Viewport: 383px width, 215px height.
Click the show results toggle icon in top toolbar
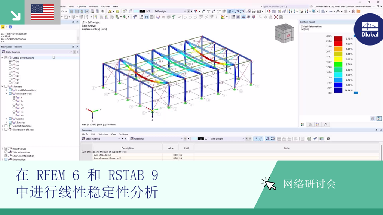pyautogui.click(x=229, y=11)
